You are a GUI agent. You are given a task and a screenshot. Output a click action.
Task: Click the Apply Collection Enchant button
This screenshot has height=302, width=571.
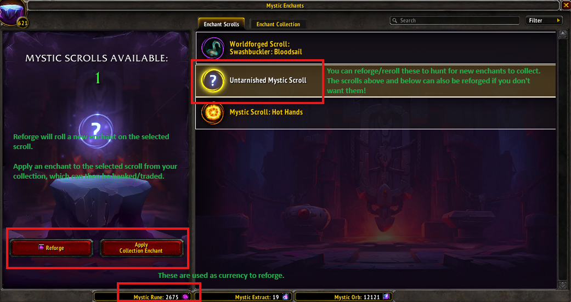click(x=142, y=248)
